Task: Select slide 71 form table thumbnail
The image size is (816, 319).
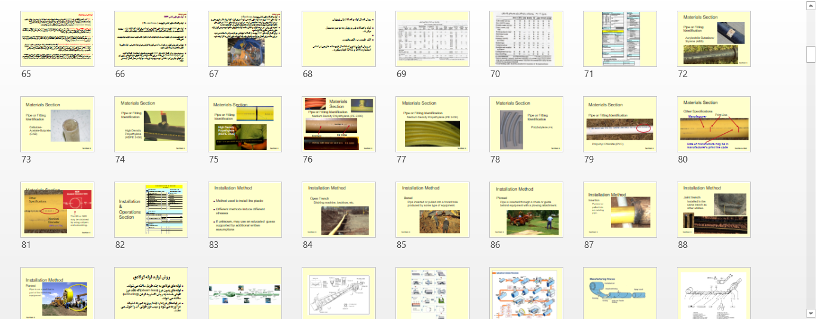Action: (620, 39)
